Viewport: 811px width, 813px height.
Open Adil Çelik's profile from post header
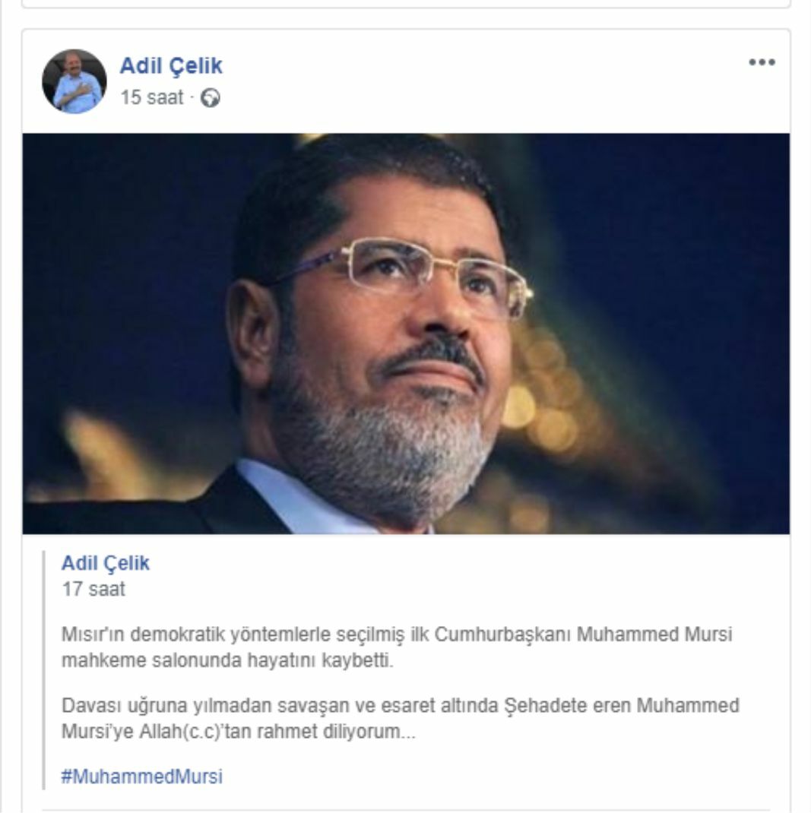pyautogui.click(x=171, y=66)
